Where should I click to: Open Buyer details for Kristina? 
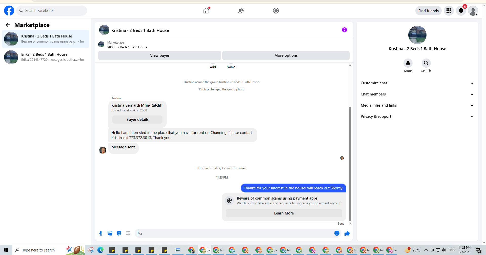coord(137,120)
